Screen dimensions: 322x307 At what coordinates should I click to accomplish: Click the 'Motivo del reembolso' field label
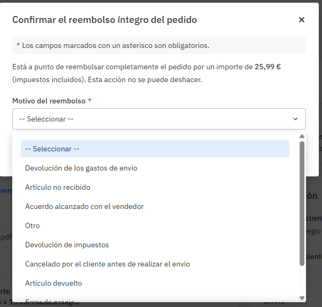coord(49,101)
